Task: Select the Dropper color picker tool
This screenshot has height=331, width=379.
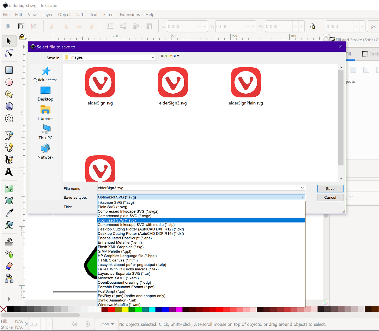Action: [9, 213]
